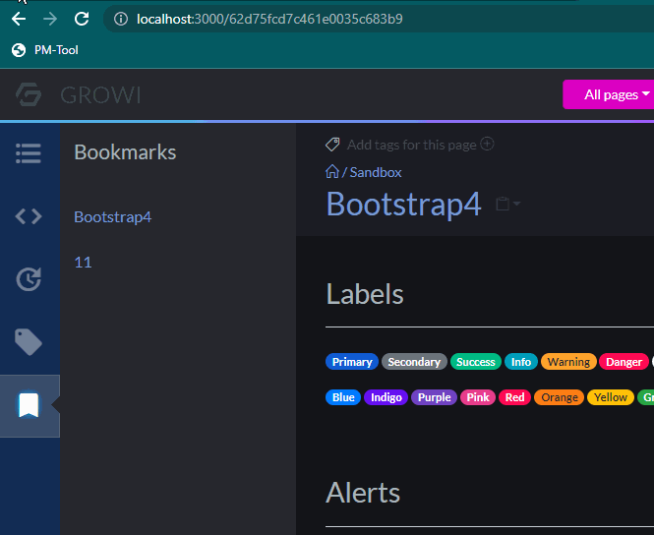Click the browser forward arrow
654x535 pixels.
[x=50, y=19]
